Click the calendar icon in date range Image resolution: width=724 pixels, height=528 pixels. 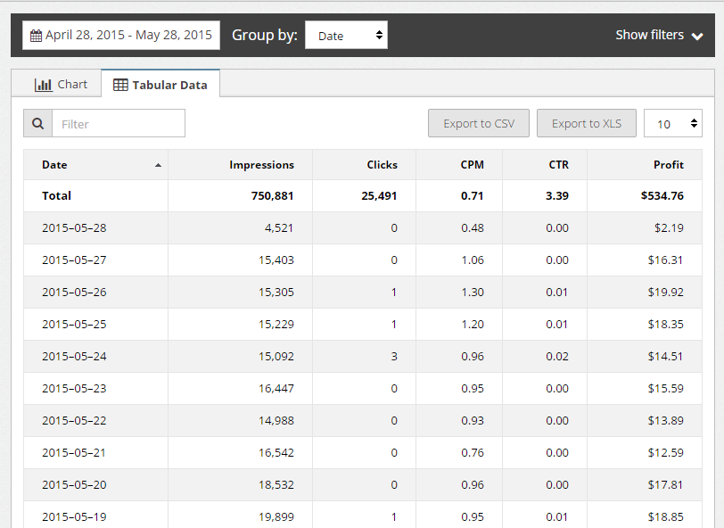tap(36, 36)
